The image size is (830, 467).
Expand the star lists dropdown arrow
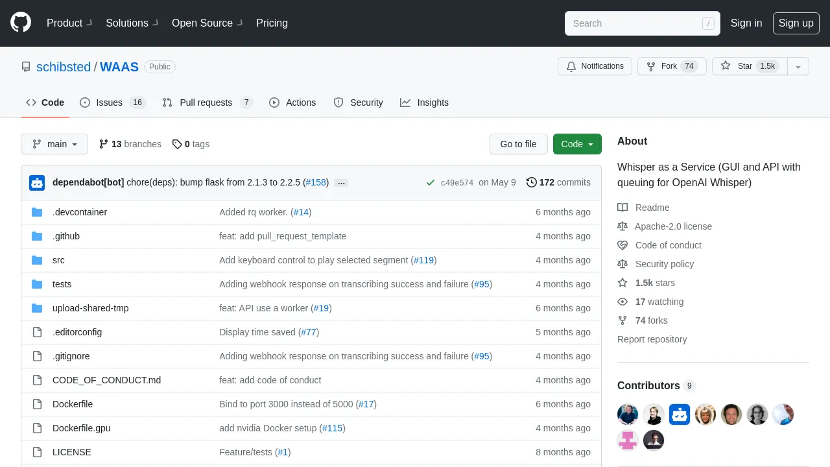coord(798,66)
